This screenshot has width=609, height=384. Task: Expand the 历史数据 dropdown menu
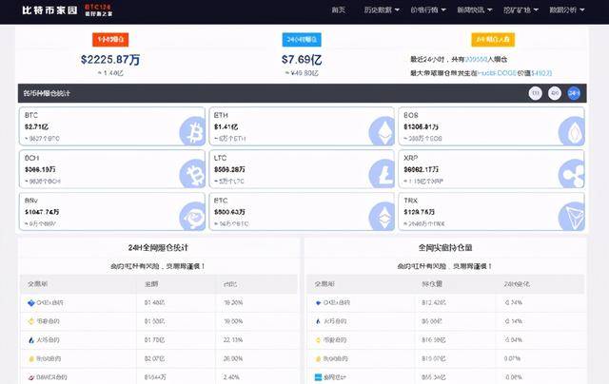tap(382, 10)
